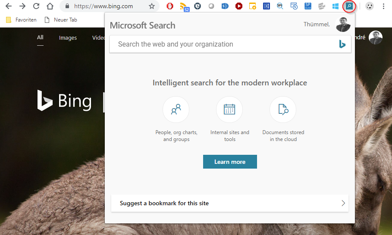Click the Bing search icon in popup

coord(342,44)
